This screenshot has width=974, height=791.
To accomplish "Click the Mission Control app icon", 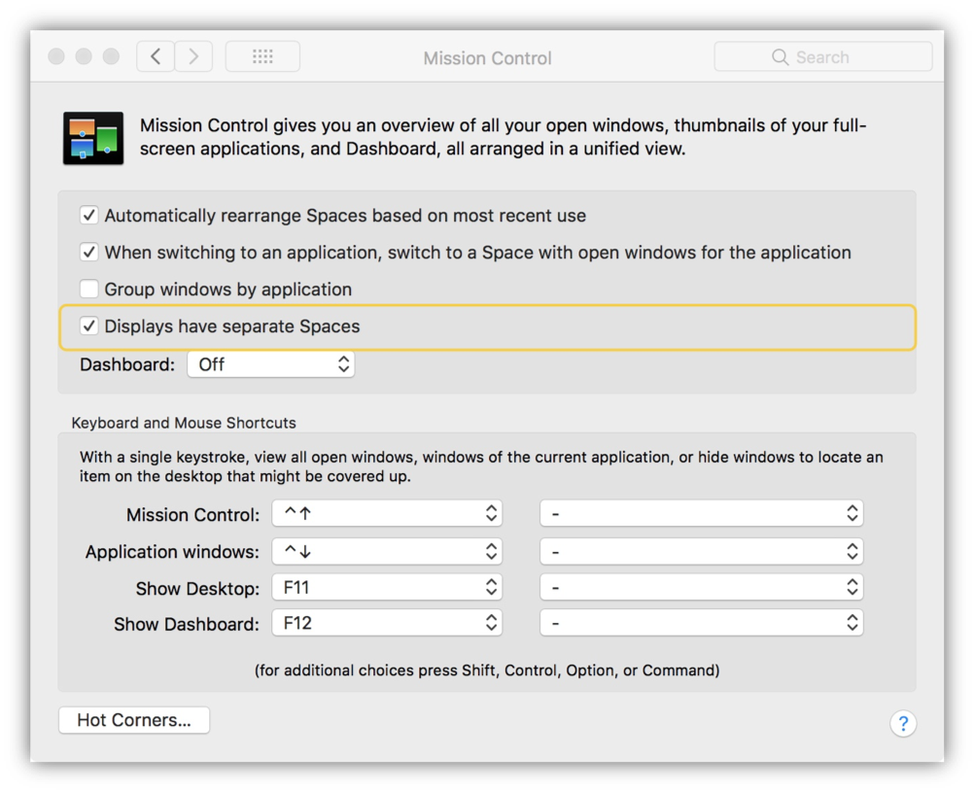I will tap(93, 138).
